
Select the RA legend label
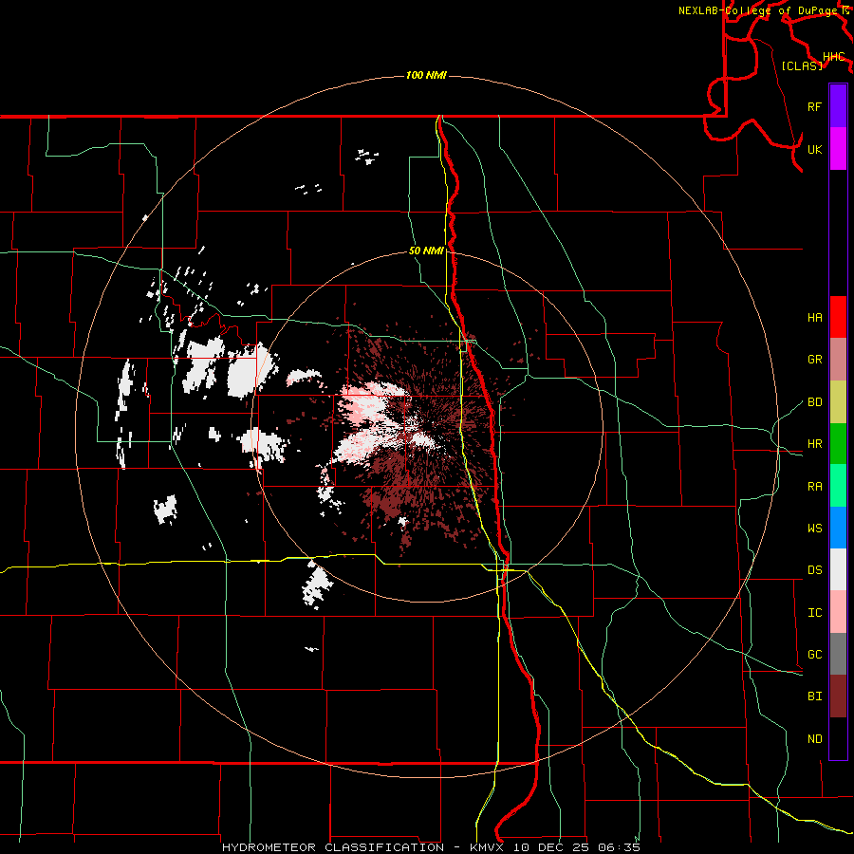tap(814, 487)
